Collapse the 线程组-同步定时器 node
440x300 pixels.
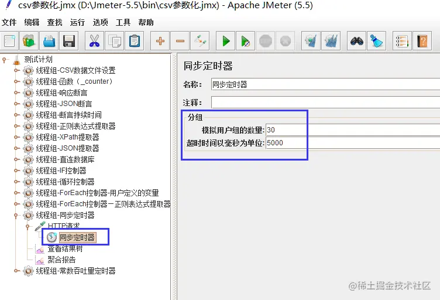point(16,216)
